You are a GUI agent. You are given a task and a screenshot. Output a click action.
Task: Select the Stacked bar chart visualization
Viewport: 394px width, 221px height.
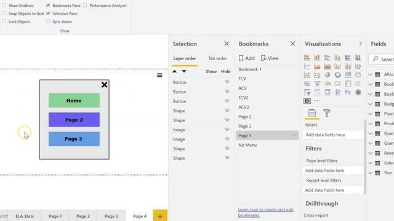point(307,57)
